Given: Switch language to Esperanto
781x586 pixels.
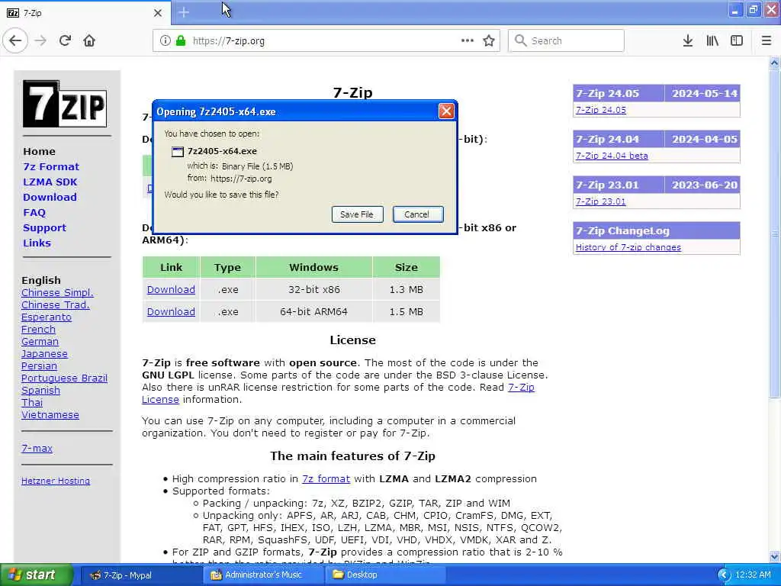Looking at the screenshot, I should point(47,317).
